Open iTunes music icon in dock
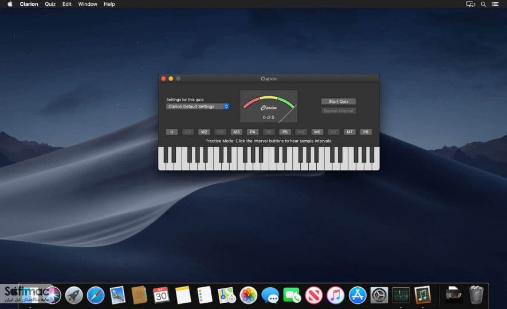The height and width of the screenshot is (309, 507). [335, 295]
